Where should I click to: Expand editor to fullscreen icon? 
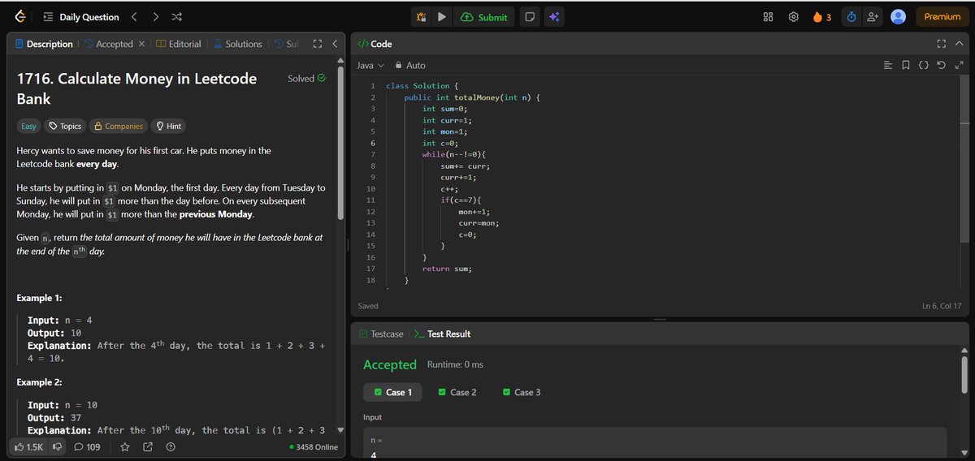(x=959, y=65)
